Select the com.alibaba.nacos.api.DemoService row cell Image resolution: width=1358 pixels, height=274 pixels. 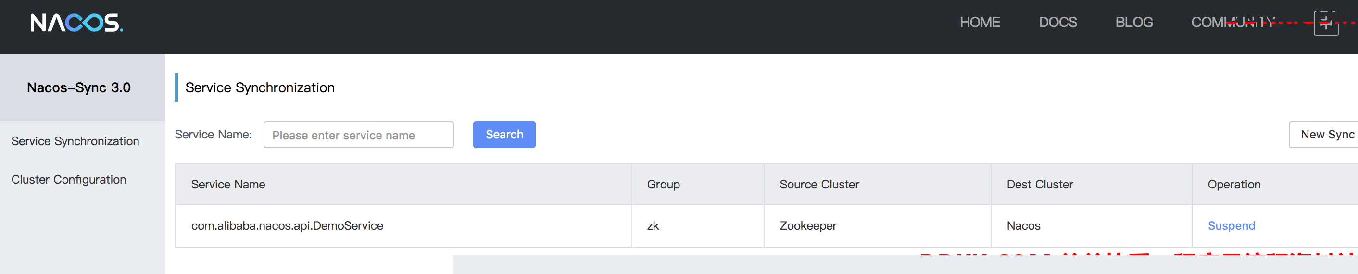(x=287, y=225)
